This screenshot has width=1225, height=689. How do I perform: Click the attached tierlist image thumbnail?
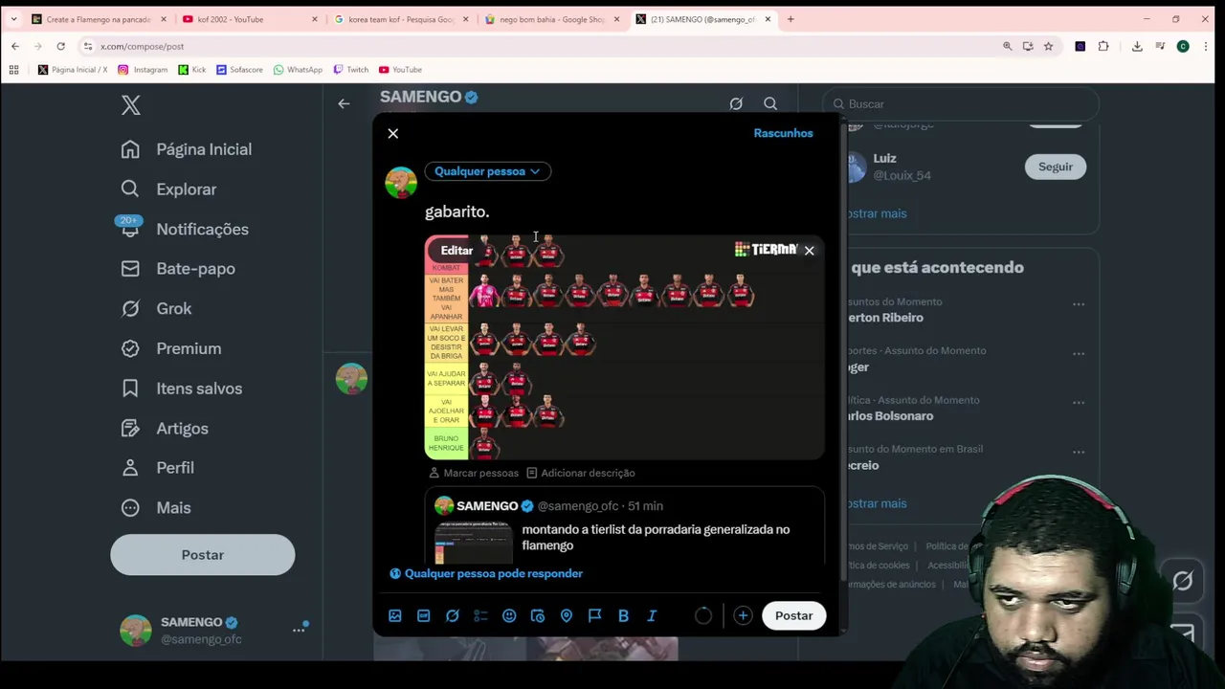pos(624,347)
